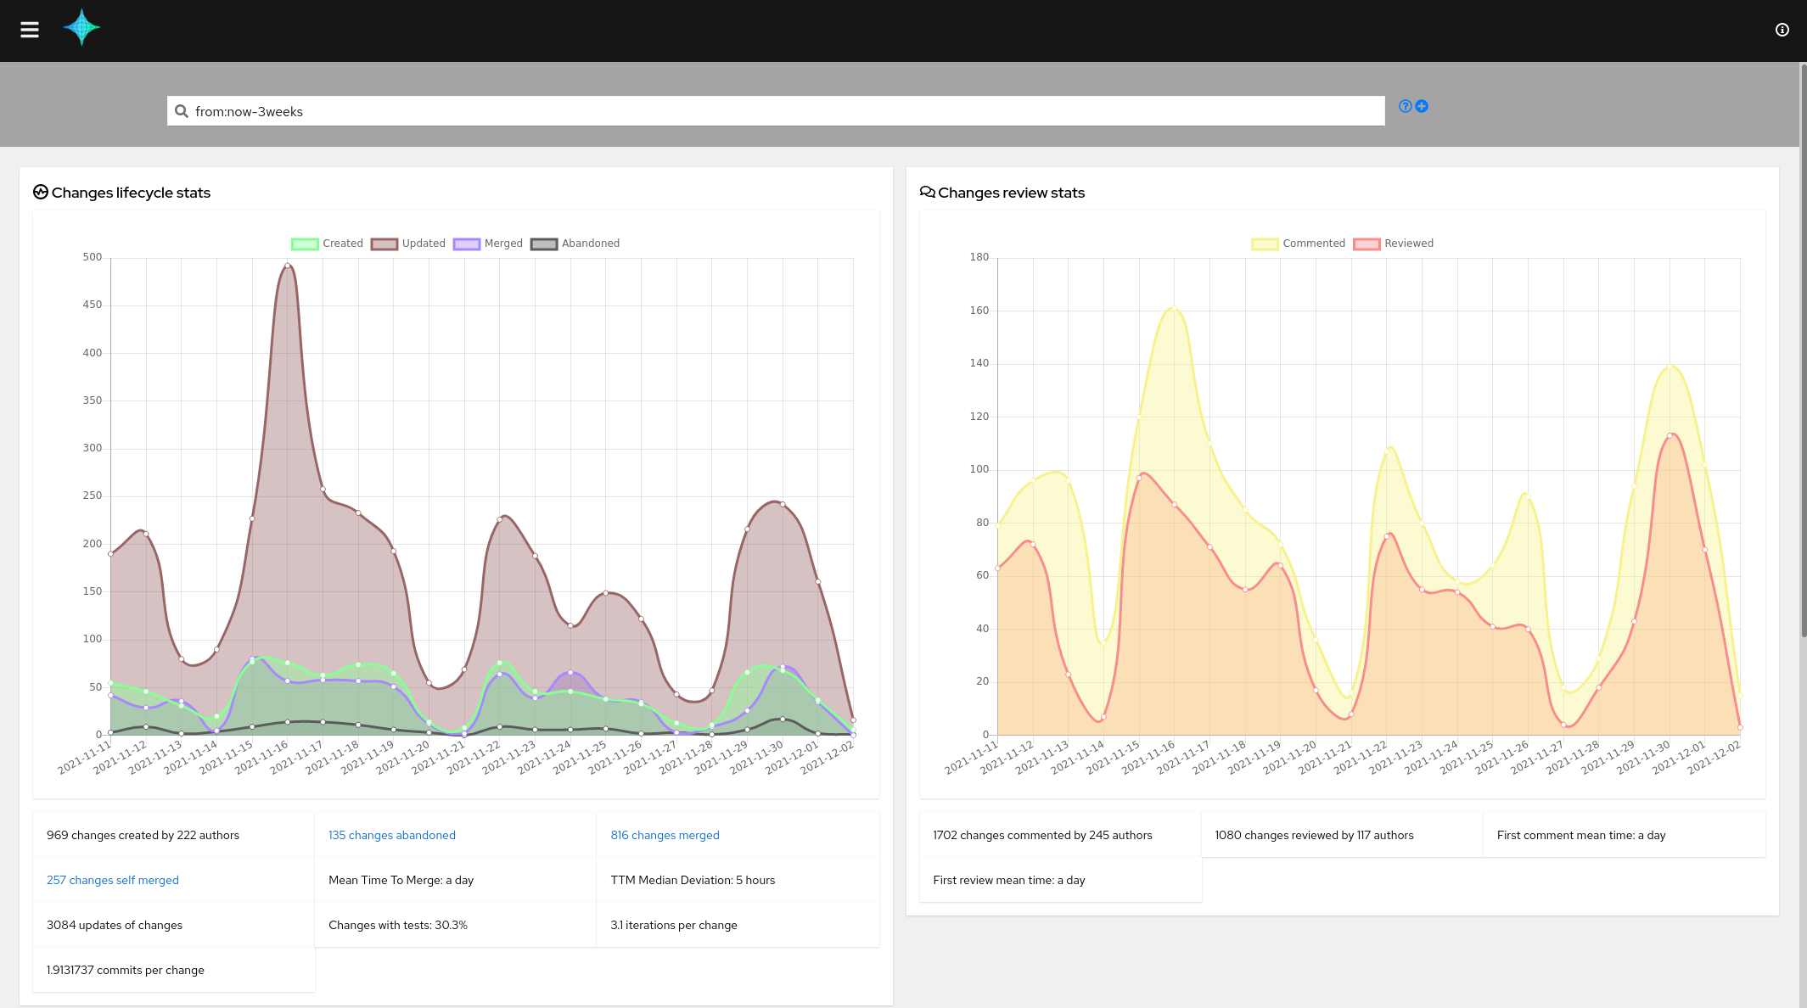Click the Monocle star logo
This screenshot has height=1008, width=1807.
click(81, 28)
